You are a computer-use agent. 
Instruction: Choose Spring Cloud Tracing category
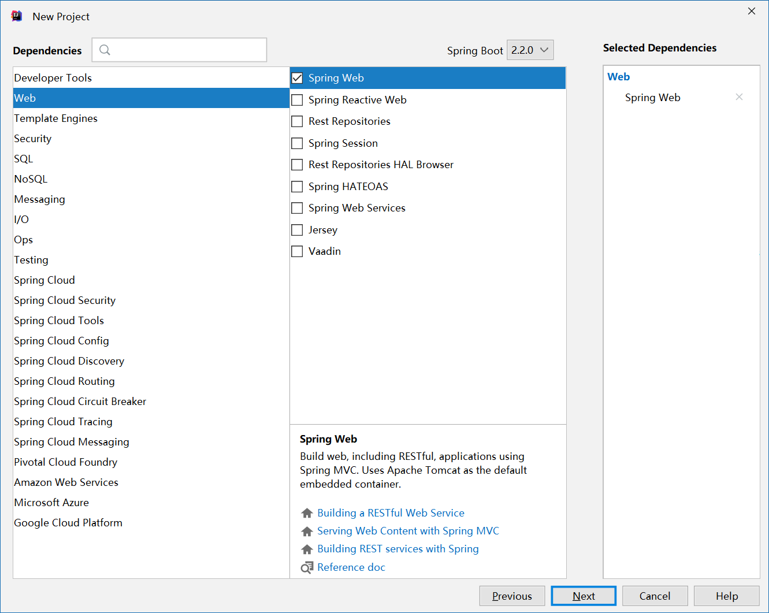[151, 422]
